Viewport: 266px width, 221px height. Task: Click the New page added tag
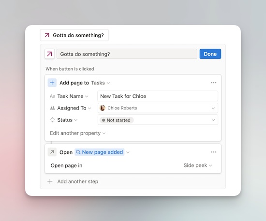tap(100, 152)
